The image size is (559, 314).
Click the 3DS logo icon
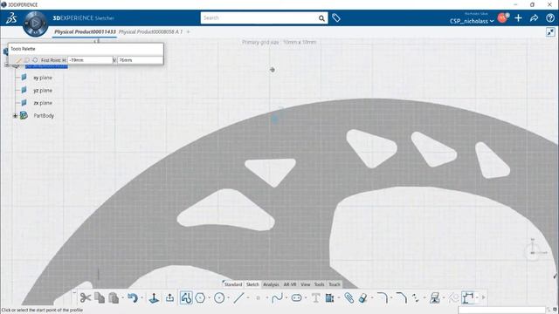click(11, 17)
